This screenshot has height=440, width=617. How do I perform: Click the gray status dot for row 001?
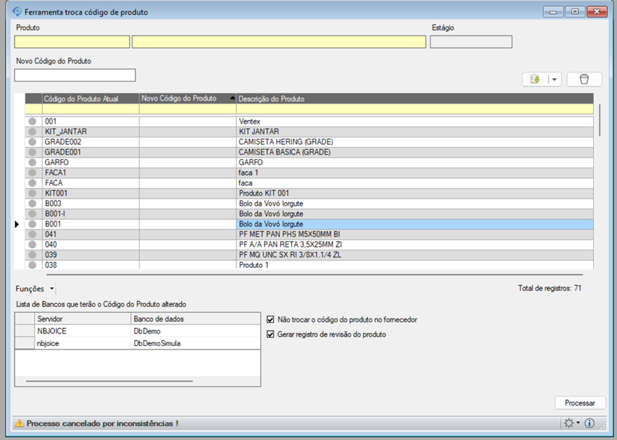point(33,122)
